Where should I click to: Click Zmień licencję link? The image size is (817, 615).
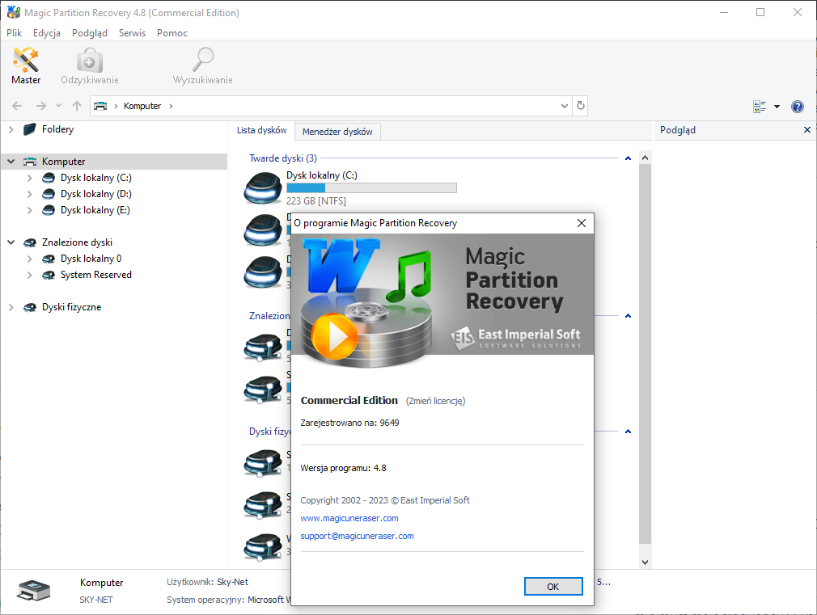coord(435,401)
